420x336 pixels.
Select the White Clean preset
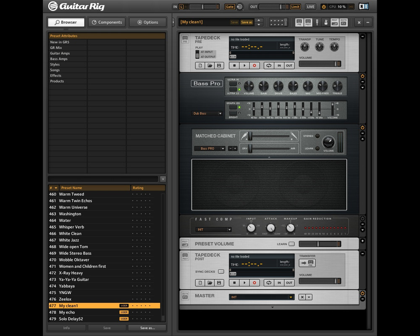point(105,234)
